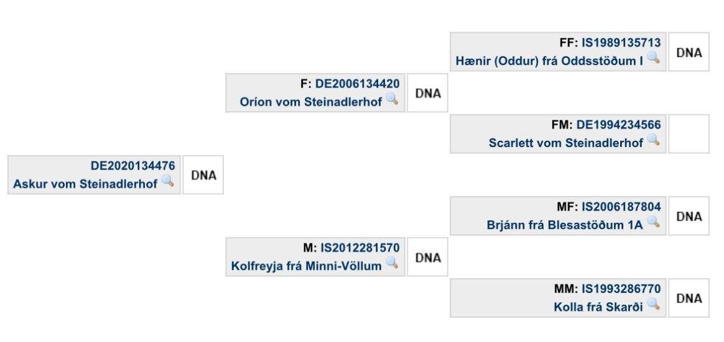Click magnifier icon beside Scarlett vom Steinadlerhof
Screen dimensions: 724x342
653,140
